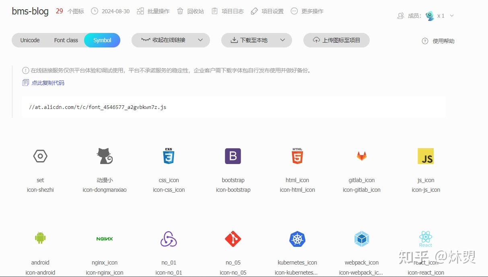Switch to the Font class tab
This screenshot has width=488, height=277.
[66, 40]
